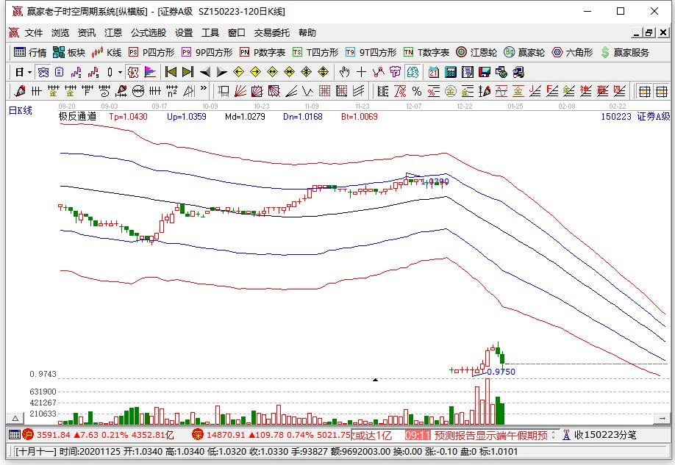Select the crosshair cursor tool
The image size is (675, 465).
(x=361, y=72)
